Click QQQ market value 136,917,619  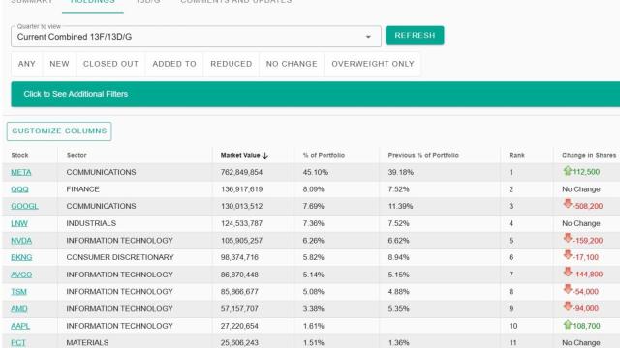click(241, 189)
